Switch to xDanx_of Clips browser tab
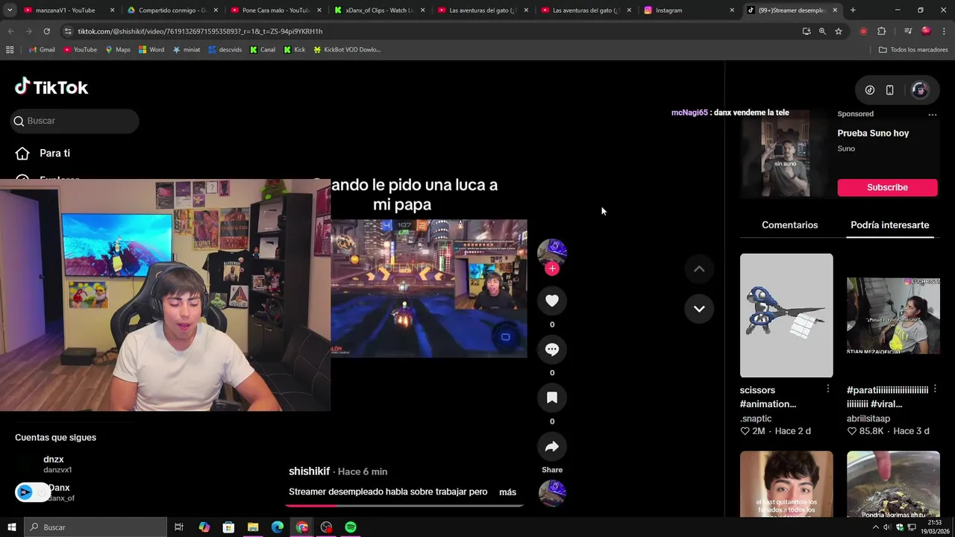This screenshot has height=537, width=955. click(x=380, y=10)
